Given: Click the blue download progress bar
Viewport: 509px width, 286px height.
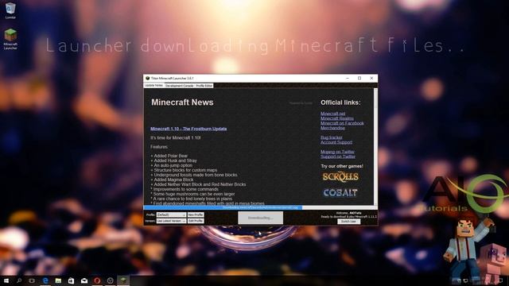Looking at the screenshot, I should pos(223,207).
